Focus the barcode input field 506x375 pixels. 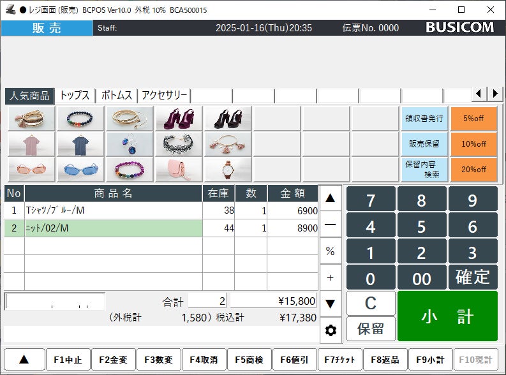(55, 302)
